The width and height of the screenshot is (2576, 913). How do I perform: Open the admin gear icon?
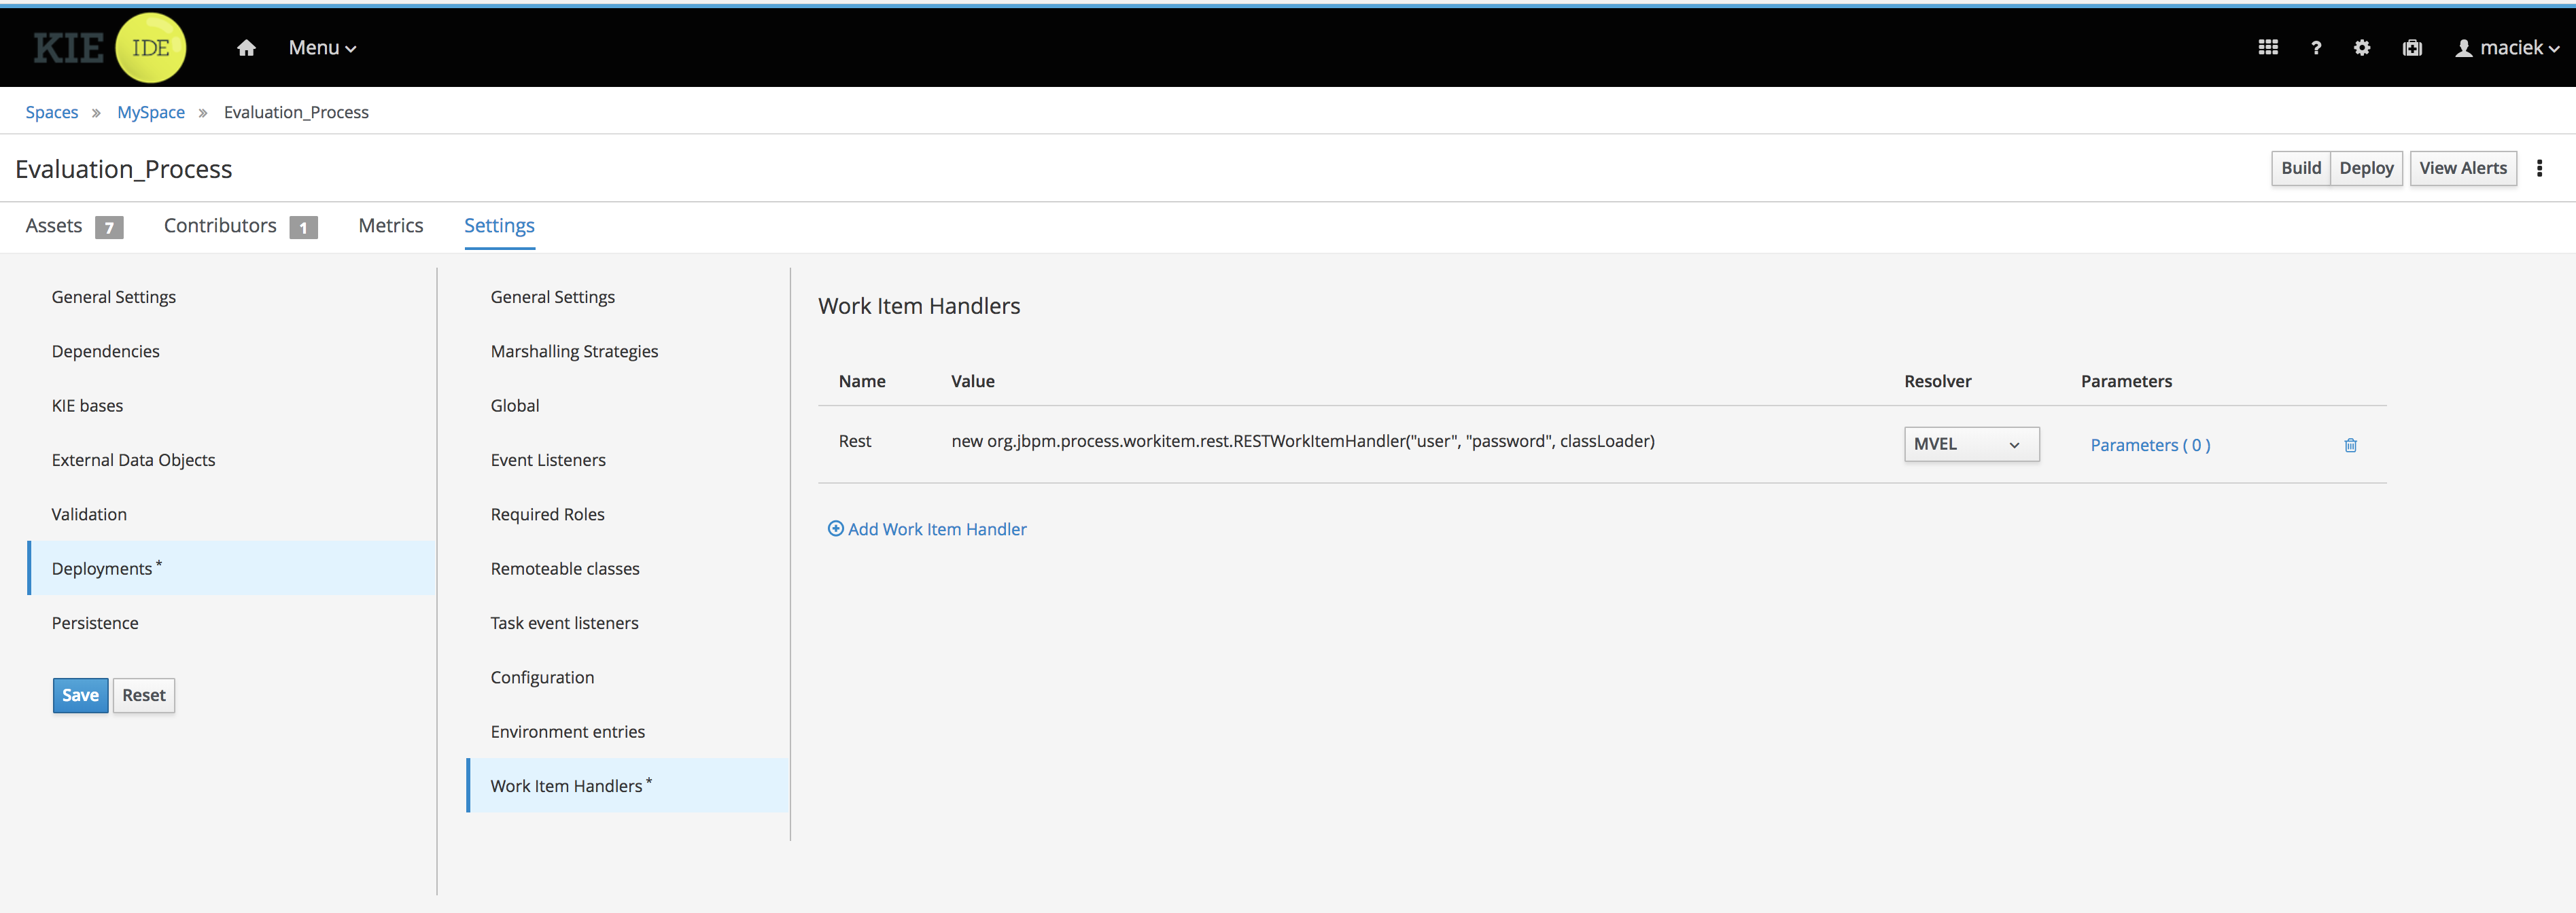pyautogui.click(x=2361, y=48)
